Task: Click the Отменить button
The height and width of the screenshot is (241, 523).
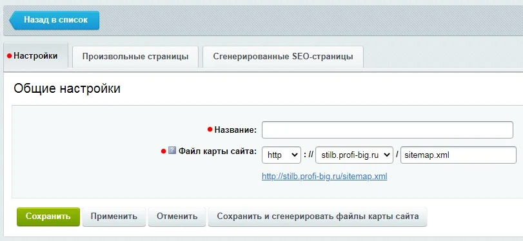Action: point(177,217)
